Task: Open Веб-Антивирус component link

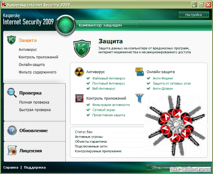Action: coord(104,89)
